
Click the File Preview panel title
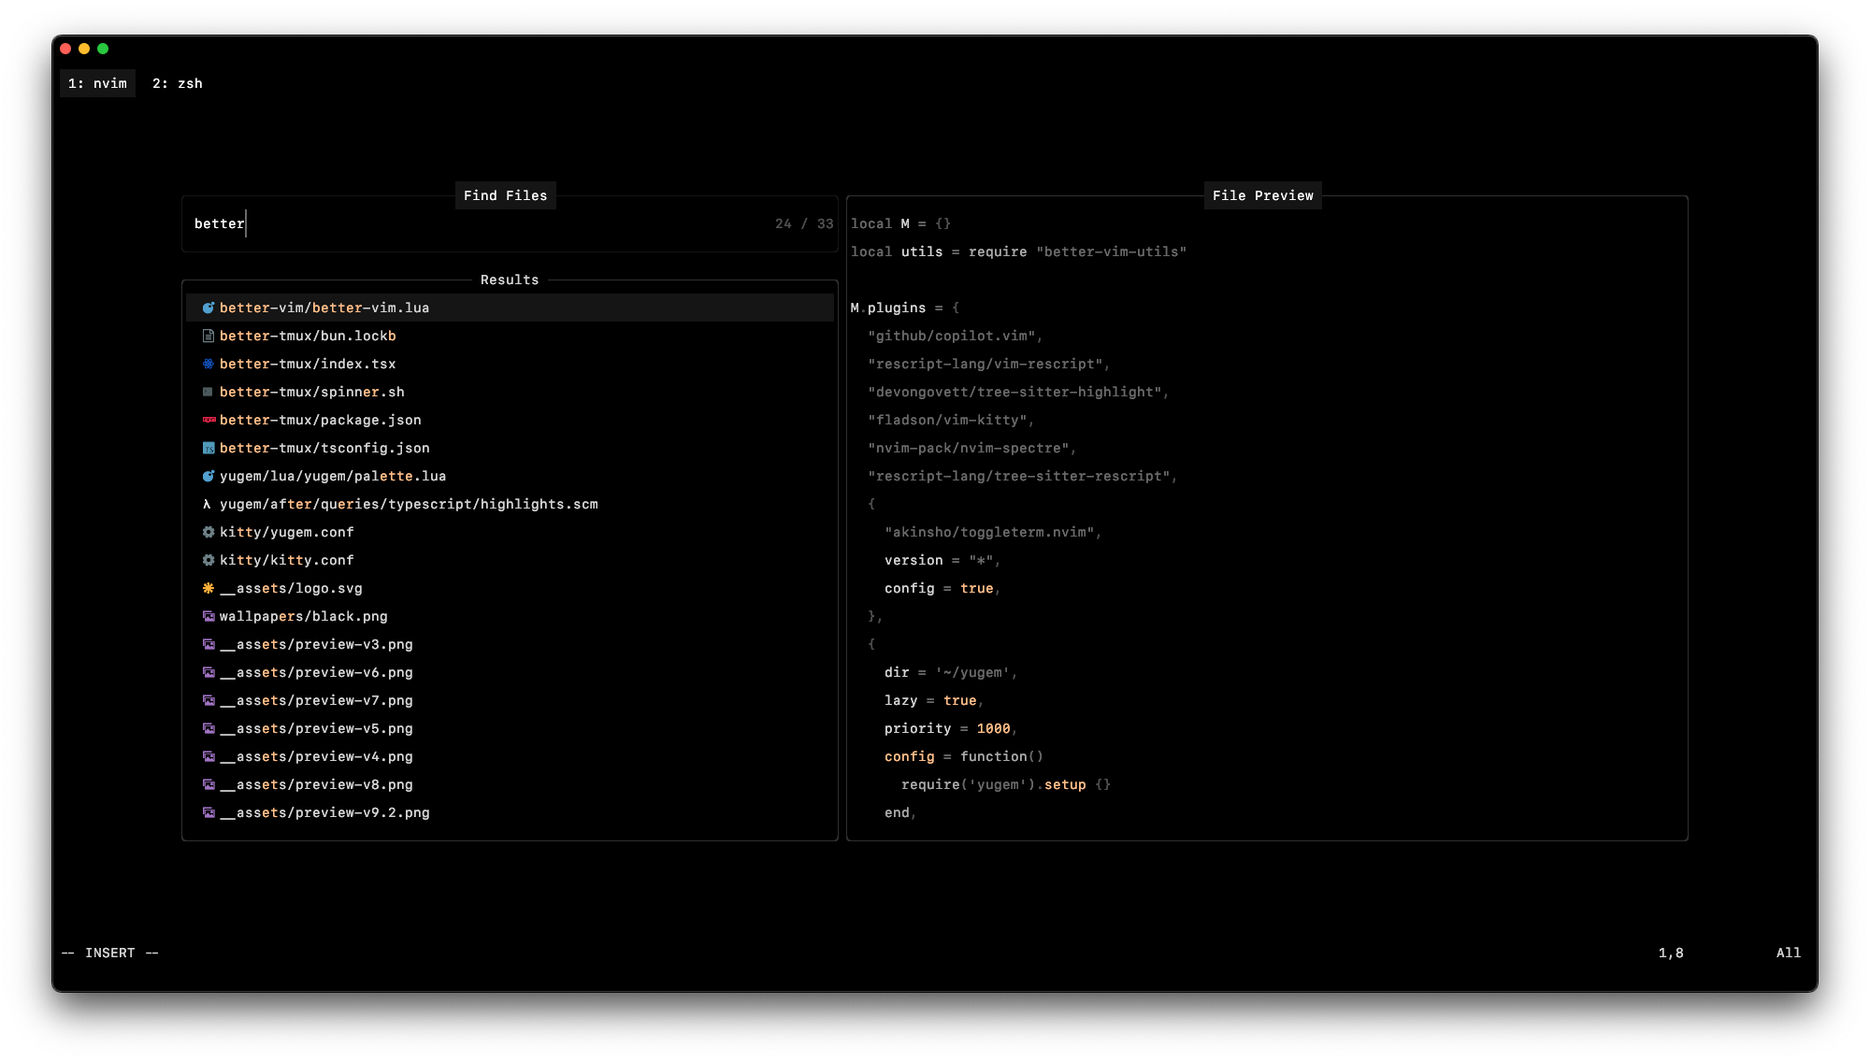1262,195
